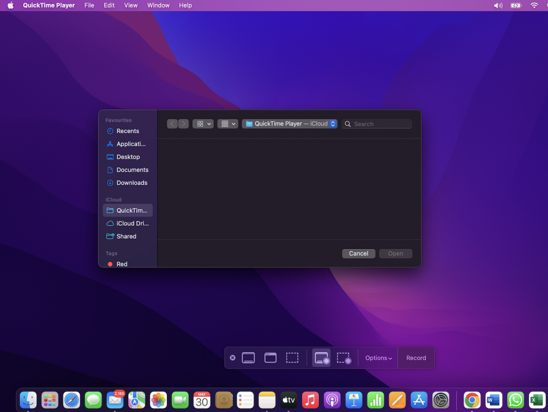Click the battery icon in the menu bar
The height and width of the screenshot is (412, 548).
(516, 5)
